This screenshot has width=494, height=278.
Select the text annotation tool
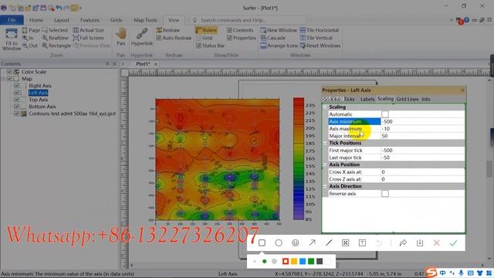[362, 242]
